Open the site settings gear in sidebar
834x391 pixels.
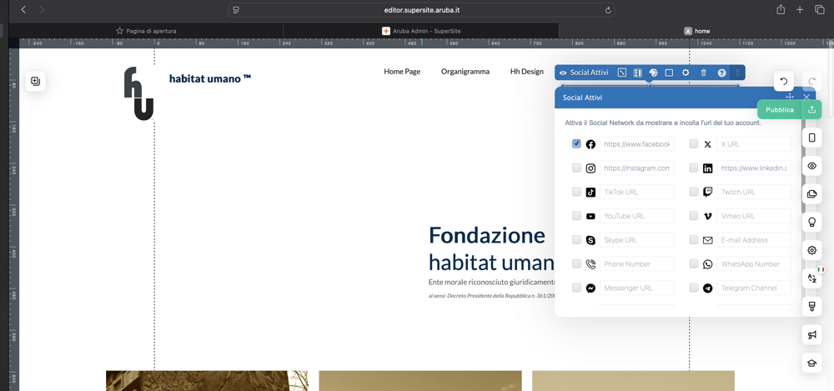pyautogui.click(x=811, y=250)
